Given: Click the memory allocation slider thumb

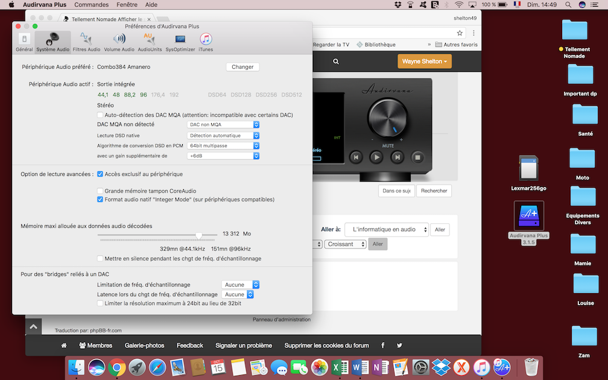Looking at the screenshot, I should tap(199, 235).
